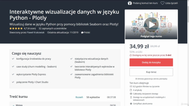Click the mobile device icon by Dostęp na urządzeniach
This screenshot has height=106, width=189.
click(x=131, y=97)
